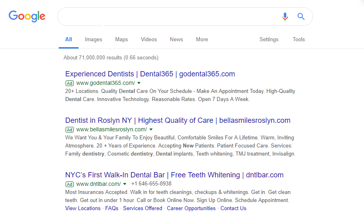Click the Google logo

point(27,16)
